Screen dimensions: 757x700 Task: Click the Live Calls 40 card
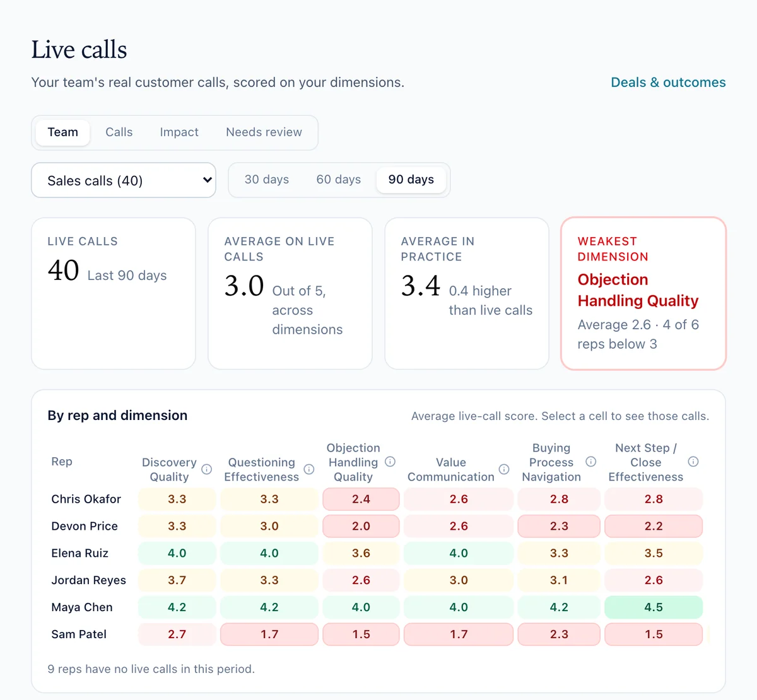pos(114,293)
